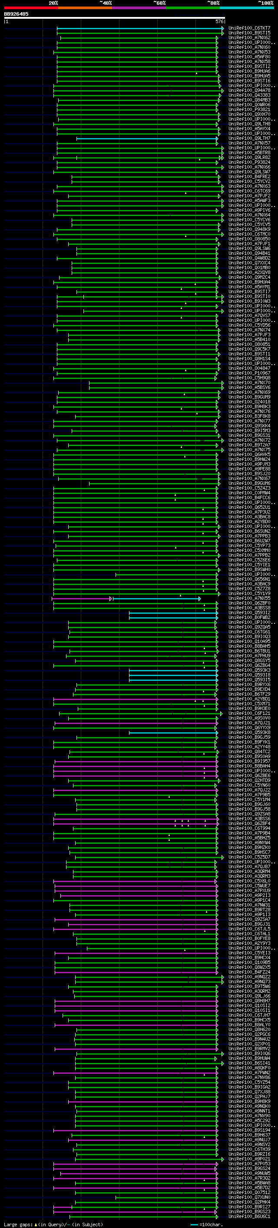Click label UniRef100_Q9ZQA5
Viewport: 278px width, 1228px height.
(249, 627)
